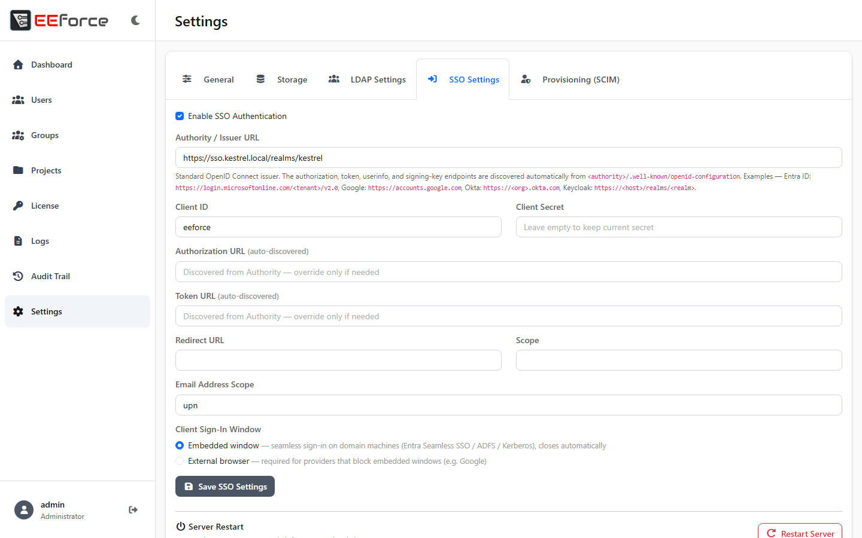Click the admin avatar icon
The height and width of the screenshot is (538, 862).
coord(24,510)
